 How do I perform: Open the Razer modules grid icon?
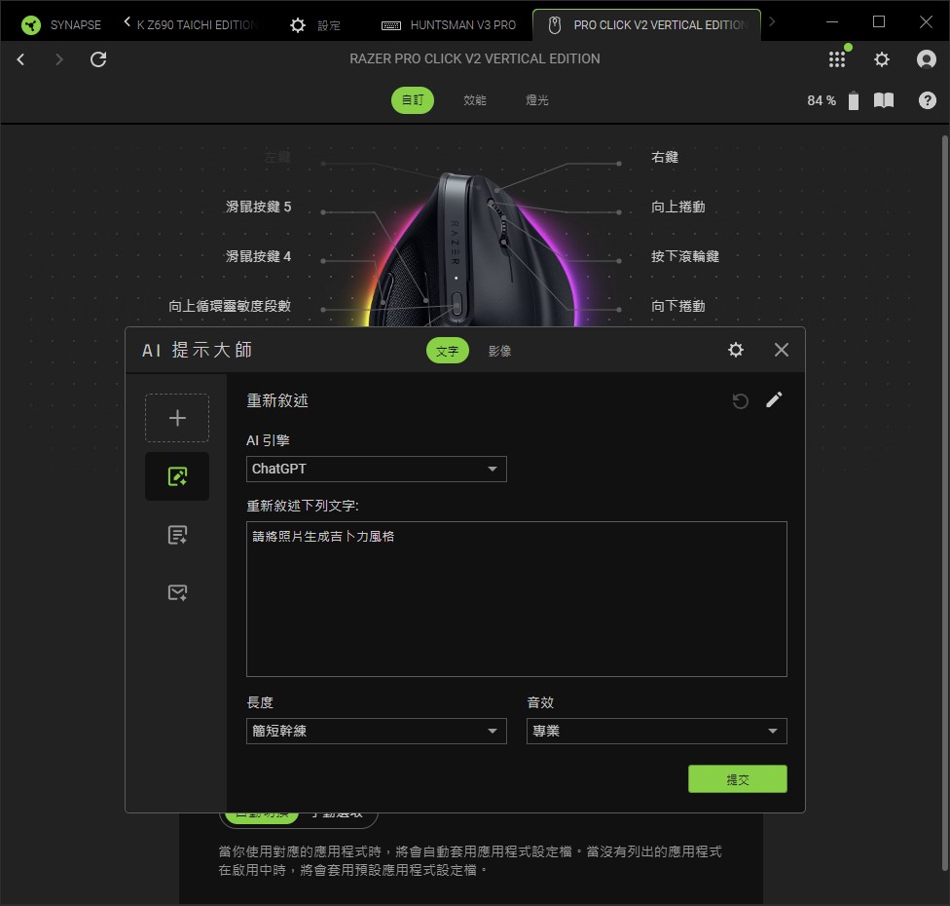click(837, 58)
